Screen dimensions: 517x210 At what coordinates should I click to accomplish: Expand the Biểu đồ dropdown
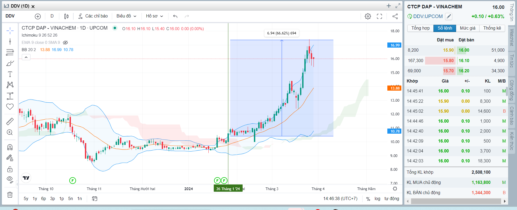[126, 16]
